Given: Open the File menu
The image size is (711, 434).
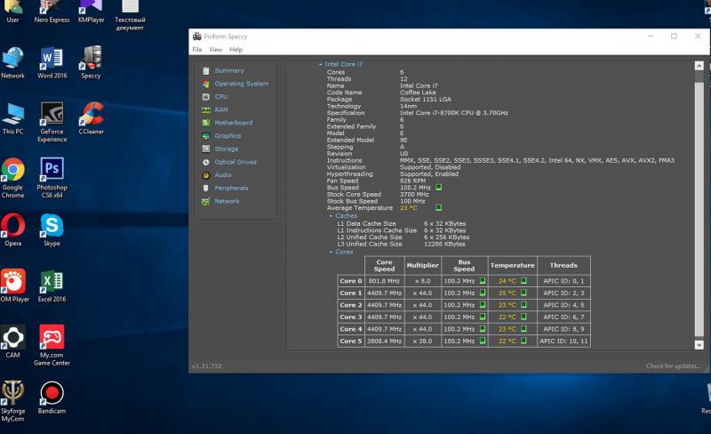Looking at the screenshot, I should [197, 50].
